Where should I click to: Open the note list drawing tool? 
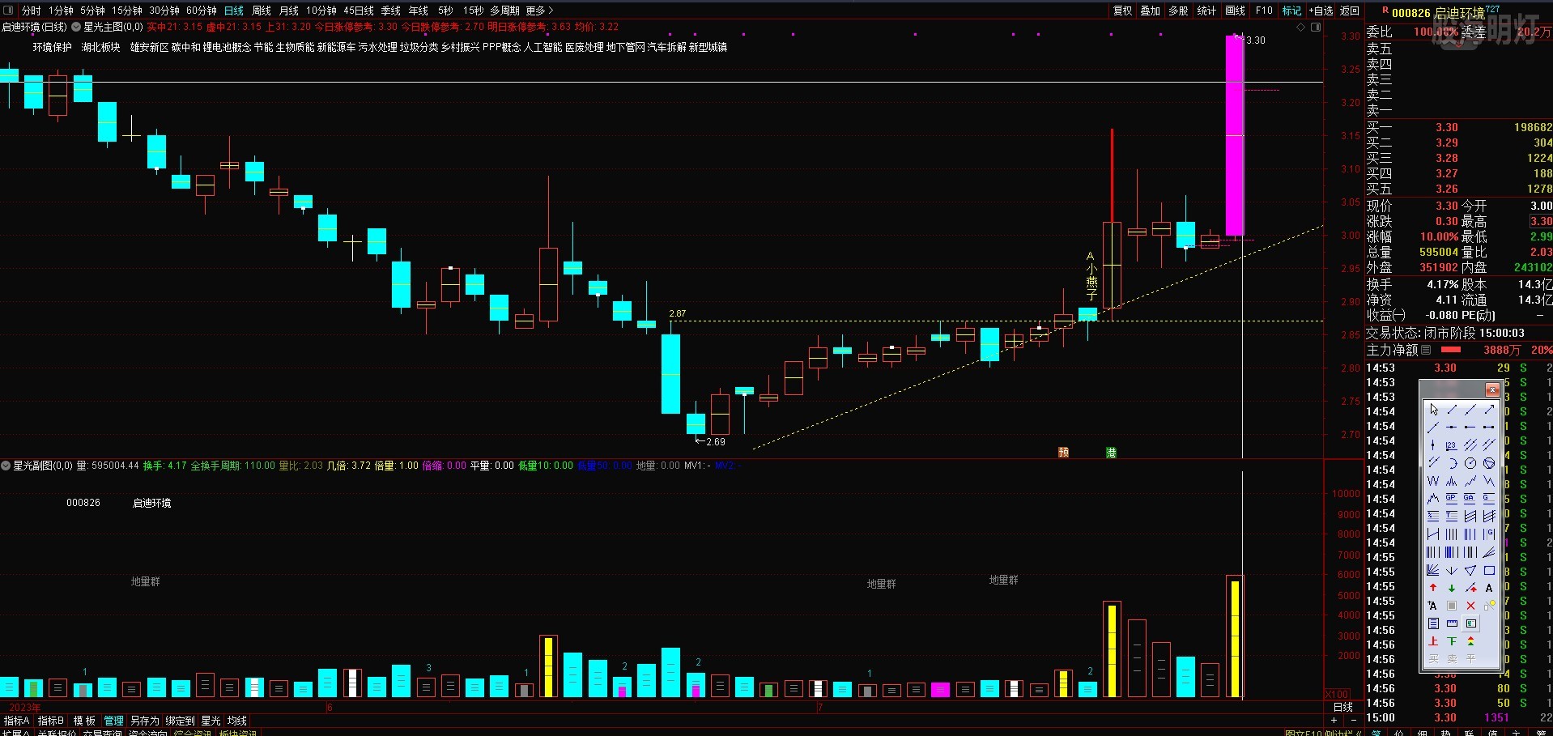(x=1433, y=623)
